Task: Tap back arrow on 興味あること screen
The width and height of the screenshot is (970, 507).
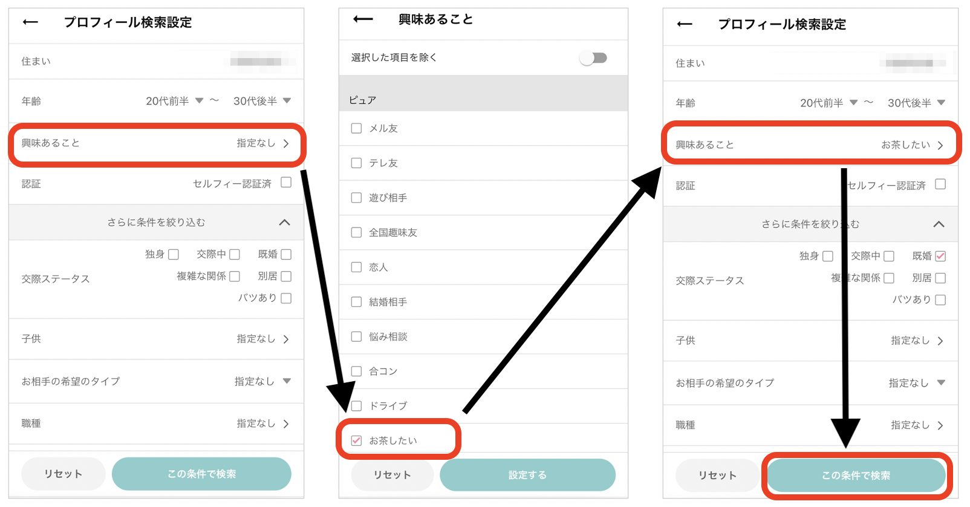Action: coord(363,19)
